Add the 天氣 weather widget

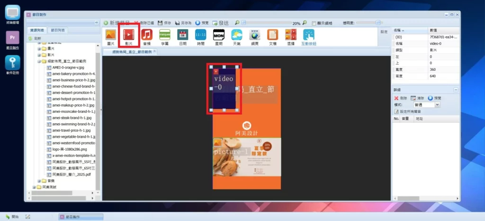tap(237, 35)
